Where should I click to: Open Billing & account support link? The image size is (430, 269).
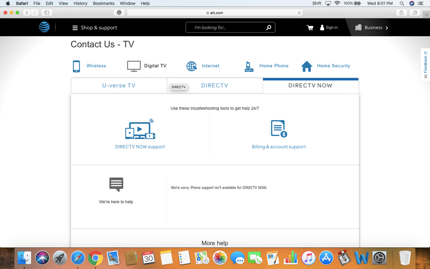tap(279, 147)
